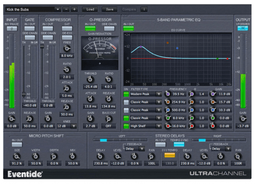Disable the O-Pressor In/Out switch
The height and width of the screenshot is (184, 255).
tap(90, 28)
